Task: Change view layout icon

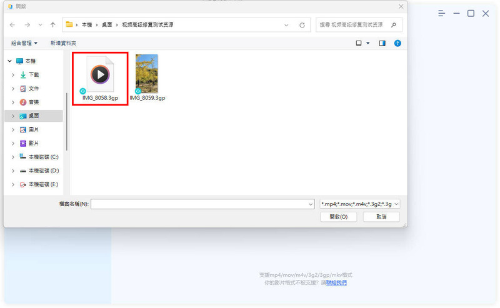Action: pos(359,43)
